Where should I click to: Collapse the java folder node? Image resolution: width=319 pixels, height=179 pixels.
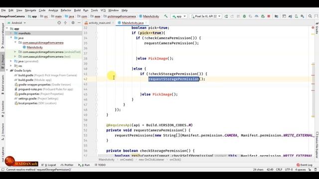(x=11, y=38)
